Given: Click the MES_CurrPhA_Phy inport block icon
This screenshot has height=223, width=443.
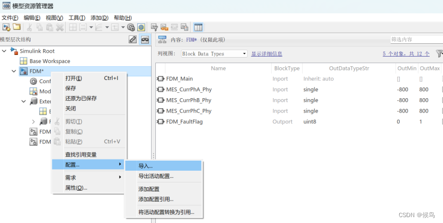Looking at the screenshot, I should click(161, 90).
